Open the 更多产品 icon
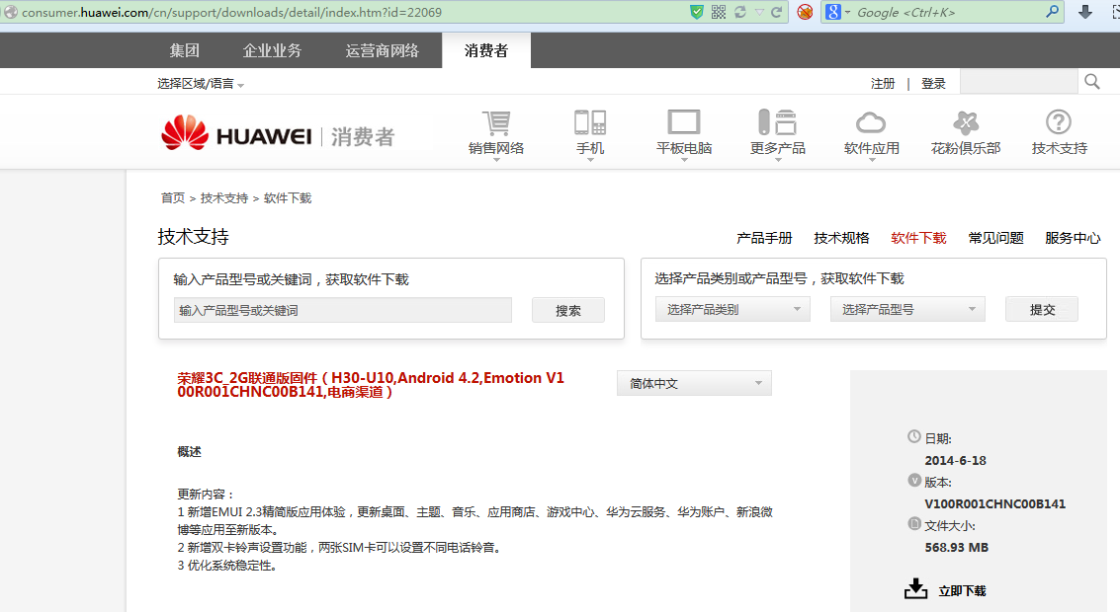This screenshot has height=612, width=1120. tap(777, 122)
